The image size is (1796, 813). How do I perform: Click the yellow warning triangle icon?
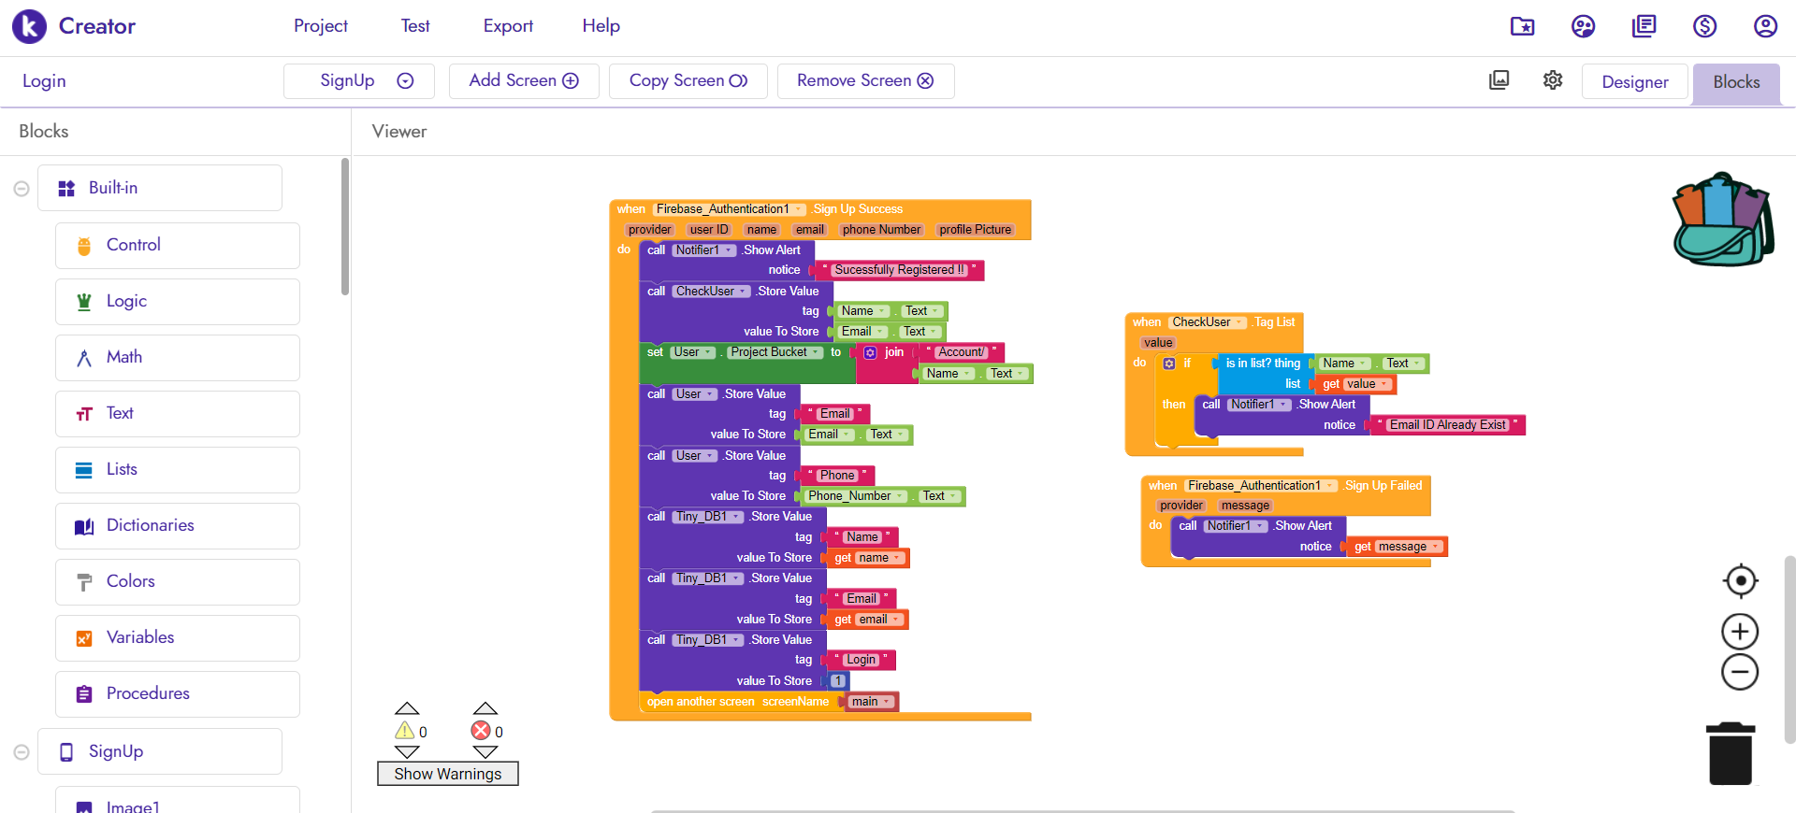click(x=405, y=731)
